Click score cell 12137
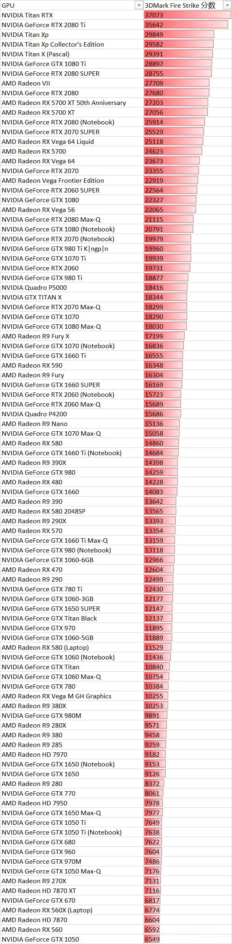 (188, 618)
